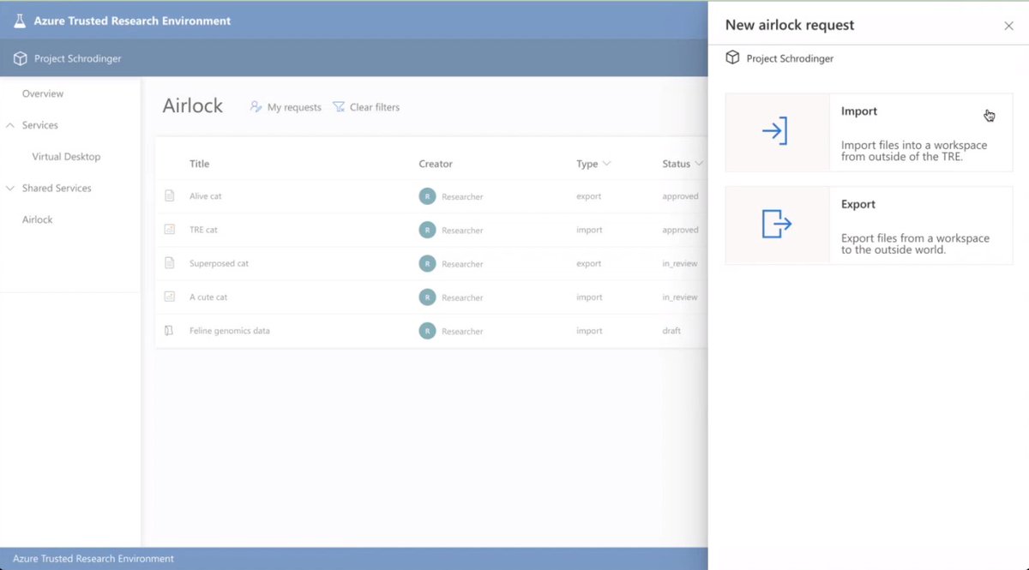
Task: Click the Researcher avatar in A cute cat row
Action: click(x=427, y=297)
